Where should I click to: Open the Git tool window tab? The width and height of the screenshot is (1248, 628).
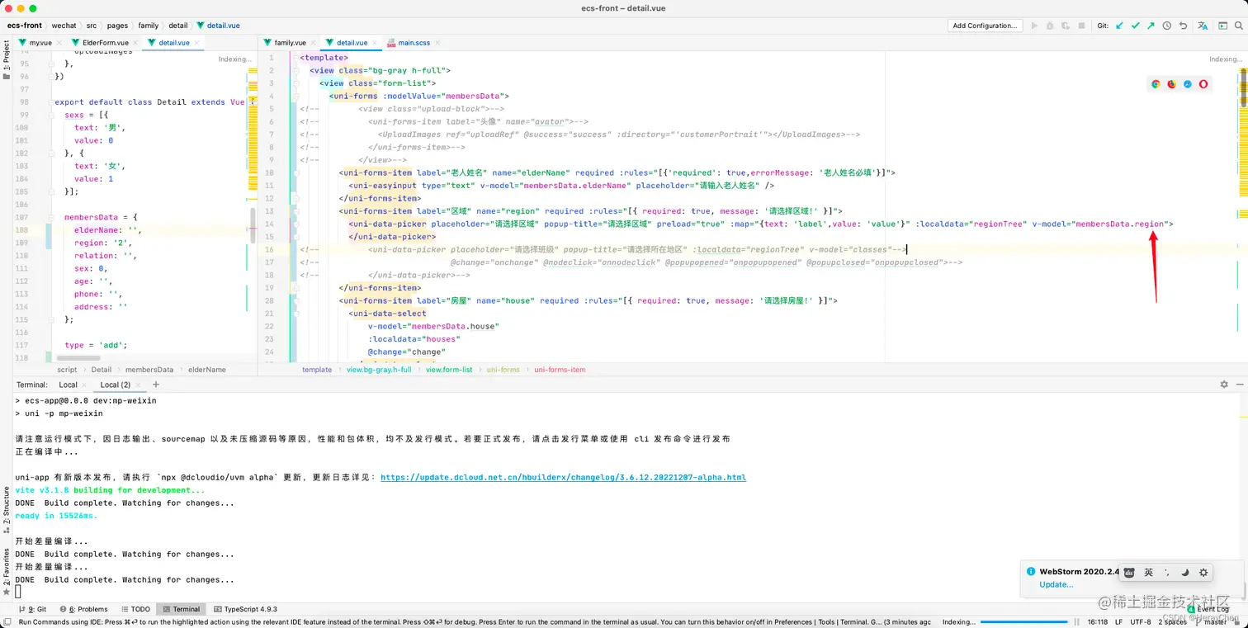[32, 609]
